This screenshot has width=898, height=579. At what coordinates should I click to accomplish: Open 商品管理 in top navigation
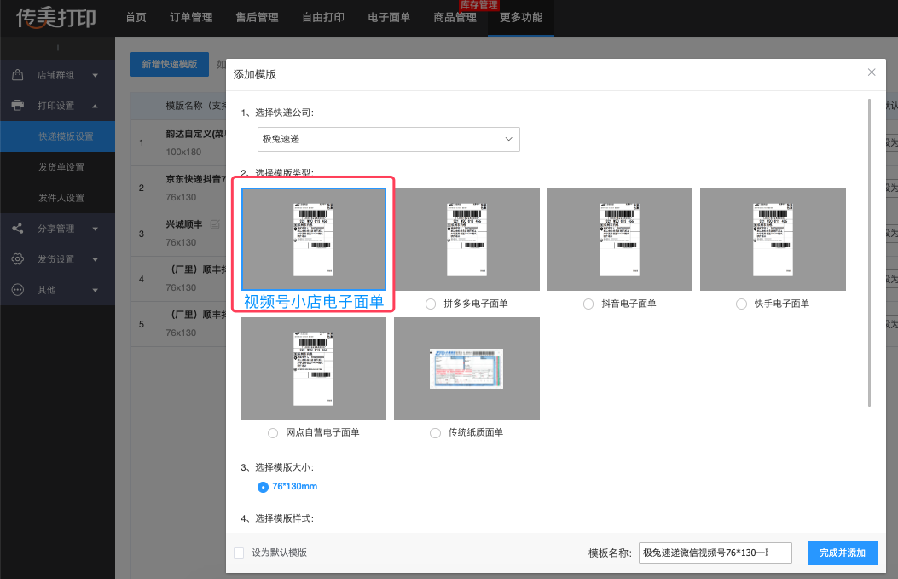click(x=455, y=18)
